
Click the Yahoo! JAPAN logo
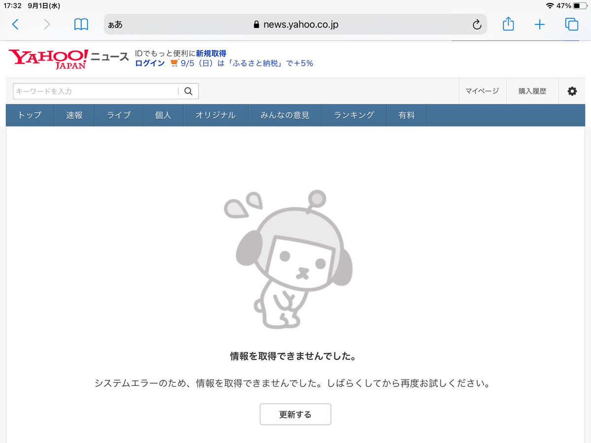(x=48, y=59)
